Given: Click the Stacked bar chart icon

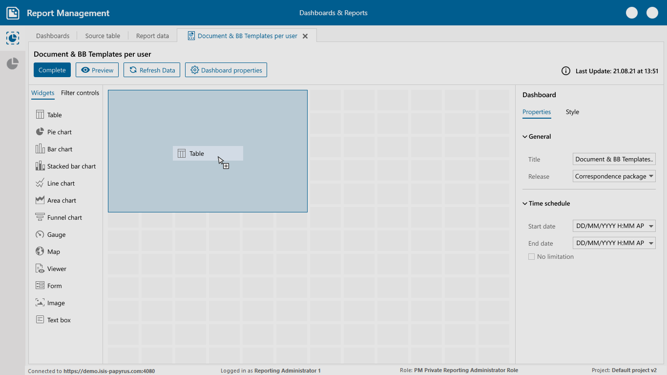Looking at the screenshot, I should tap(40, 166).
